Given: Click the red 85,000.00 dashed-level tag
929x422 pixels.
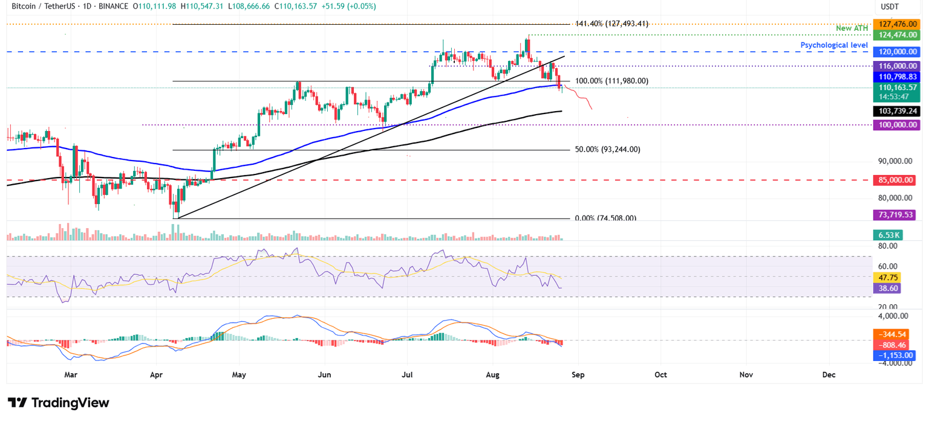Looking at the screenshot, I should click(896, 180).
